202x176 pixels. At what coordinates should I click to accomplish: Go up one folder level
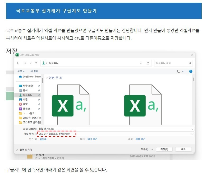point(36,63)
